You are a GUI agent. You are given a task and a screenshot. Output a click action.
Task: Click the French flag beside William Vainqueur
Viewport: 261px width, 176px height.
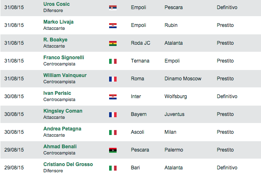click(112, 79)
